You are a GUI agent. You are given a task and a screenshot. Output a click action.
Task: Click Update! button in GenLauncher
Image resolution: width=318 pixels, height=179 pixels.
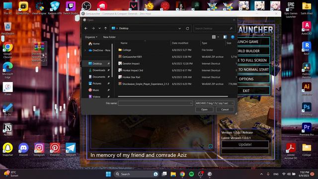pos(245,144)
